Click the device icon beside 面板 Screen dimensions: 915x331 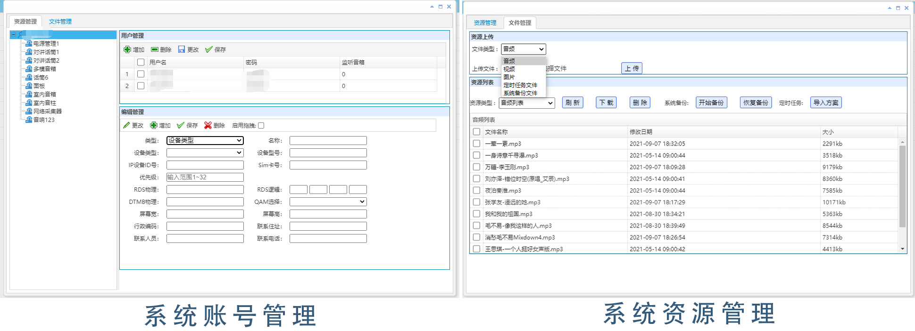29,86
